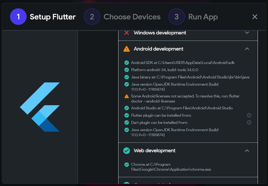This screenshot has width=268, height=186.
Task: Click the info icon beside Dart plugin line
Action: point(249,122)
